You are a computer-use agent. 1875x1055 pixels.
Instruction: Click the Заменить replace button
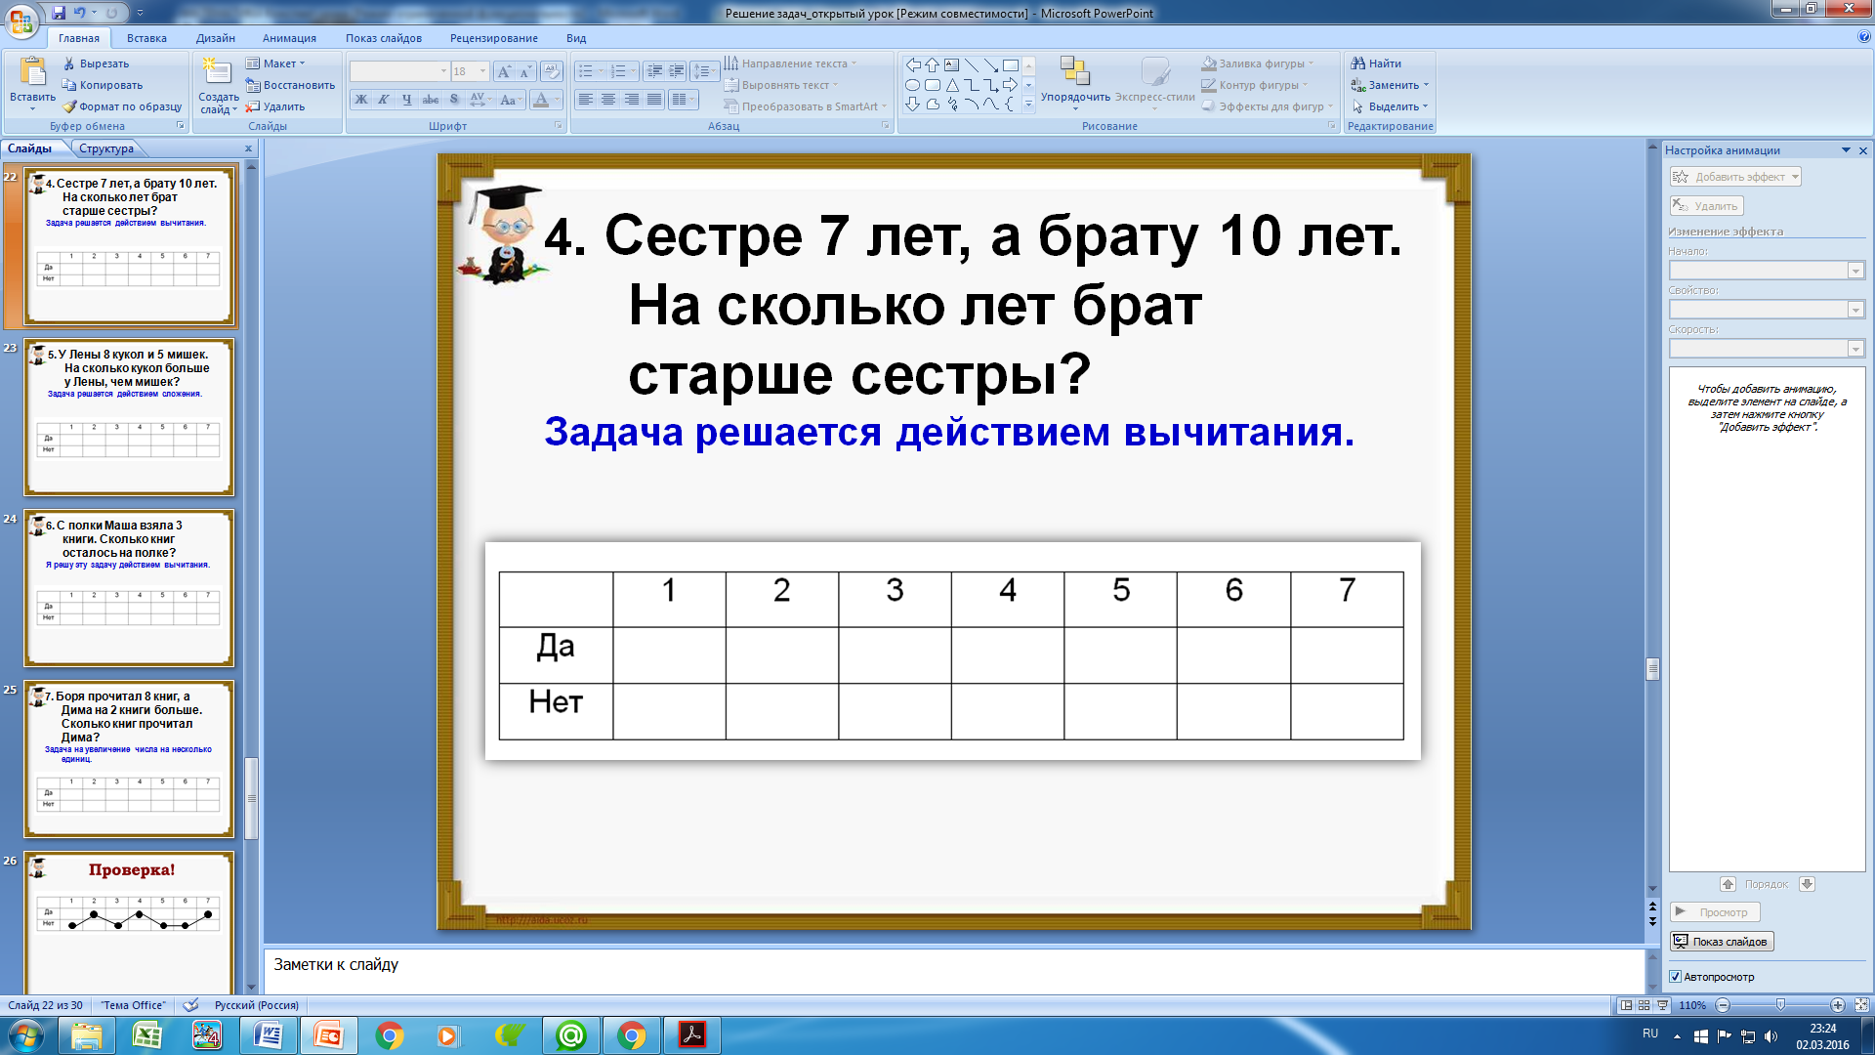[x=1390, y=85]
